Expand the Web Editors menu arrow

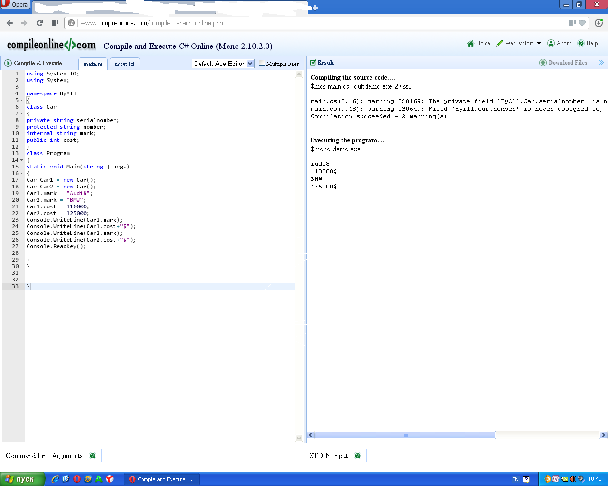[x=539, y=43]
